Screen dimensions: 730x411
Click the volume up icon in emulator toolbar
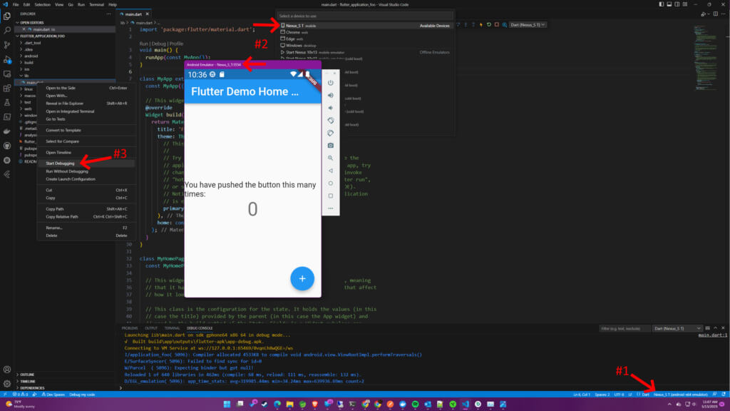[x=330, y=97]
